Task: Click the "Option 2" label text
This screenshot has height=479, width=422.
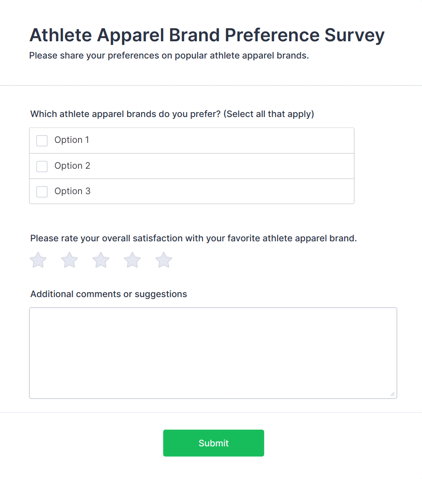Action: pos(72,166)
